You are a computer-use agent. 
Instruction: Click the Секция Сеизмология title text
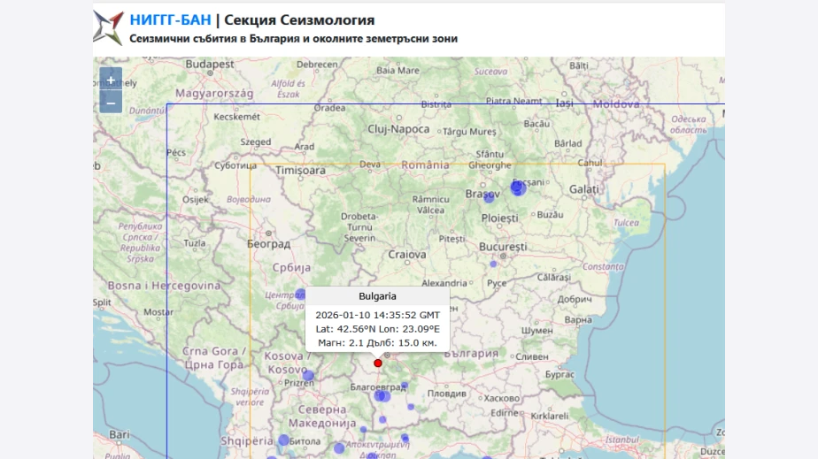tap(299, 19)
